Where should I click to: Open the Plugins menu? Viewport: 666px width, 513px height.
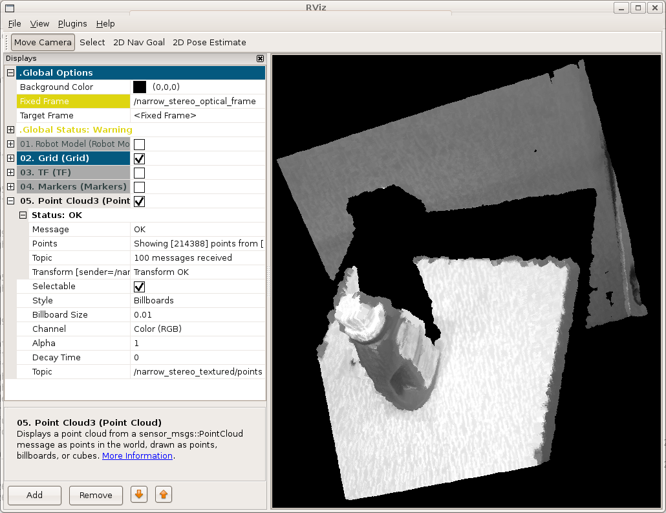pyautogui.click(x=72, y=24)
